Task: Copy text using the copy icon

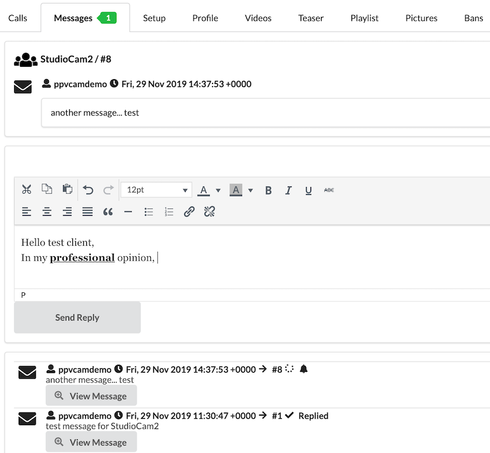Action: [x=47, y=189]
